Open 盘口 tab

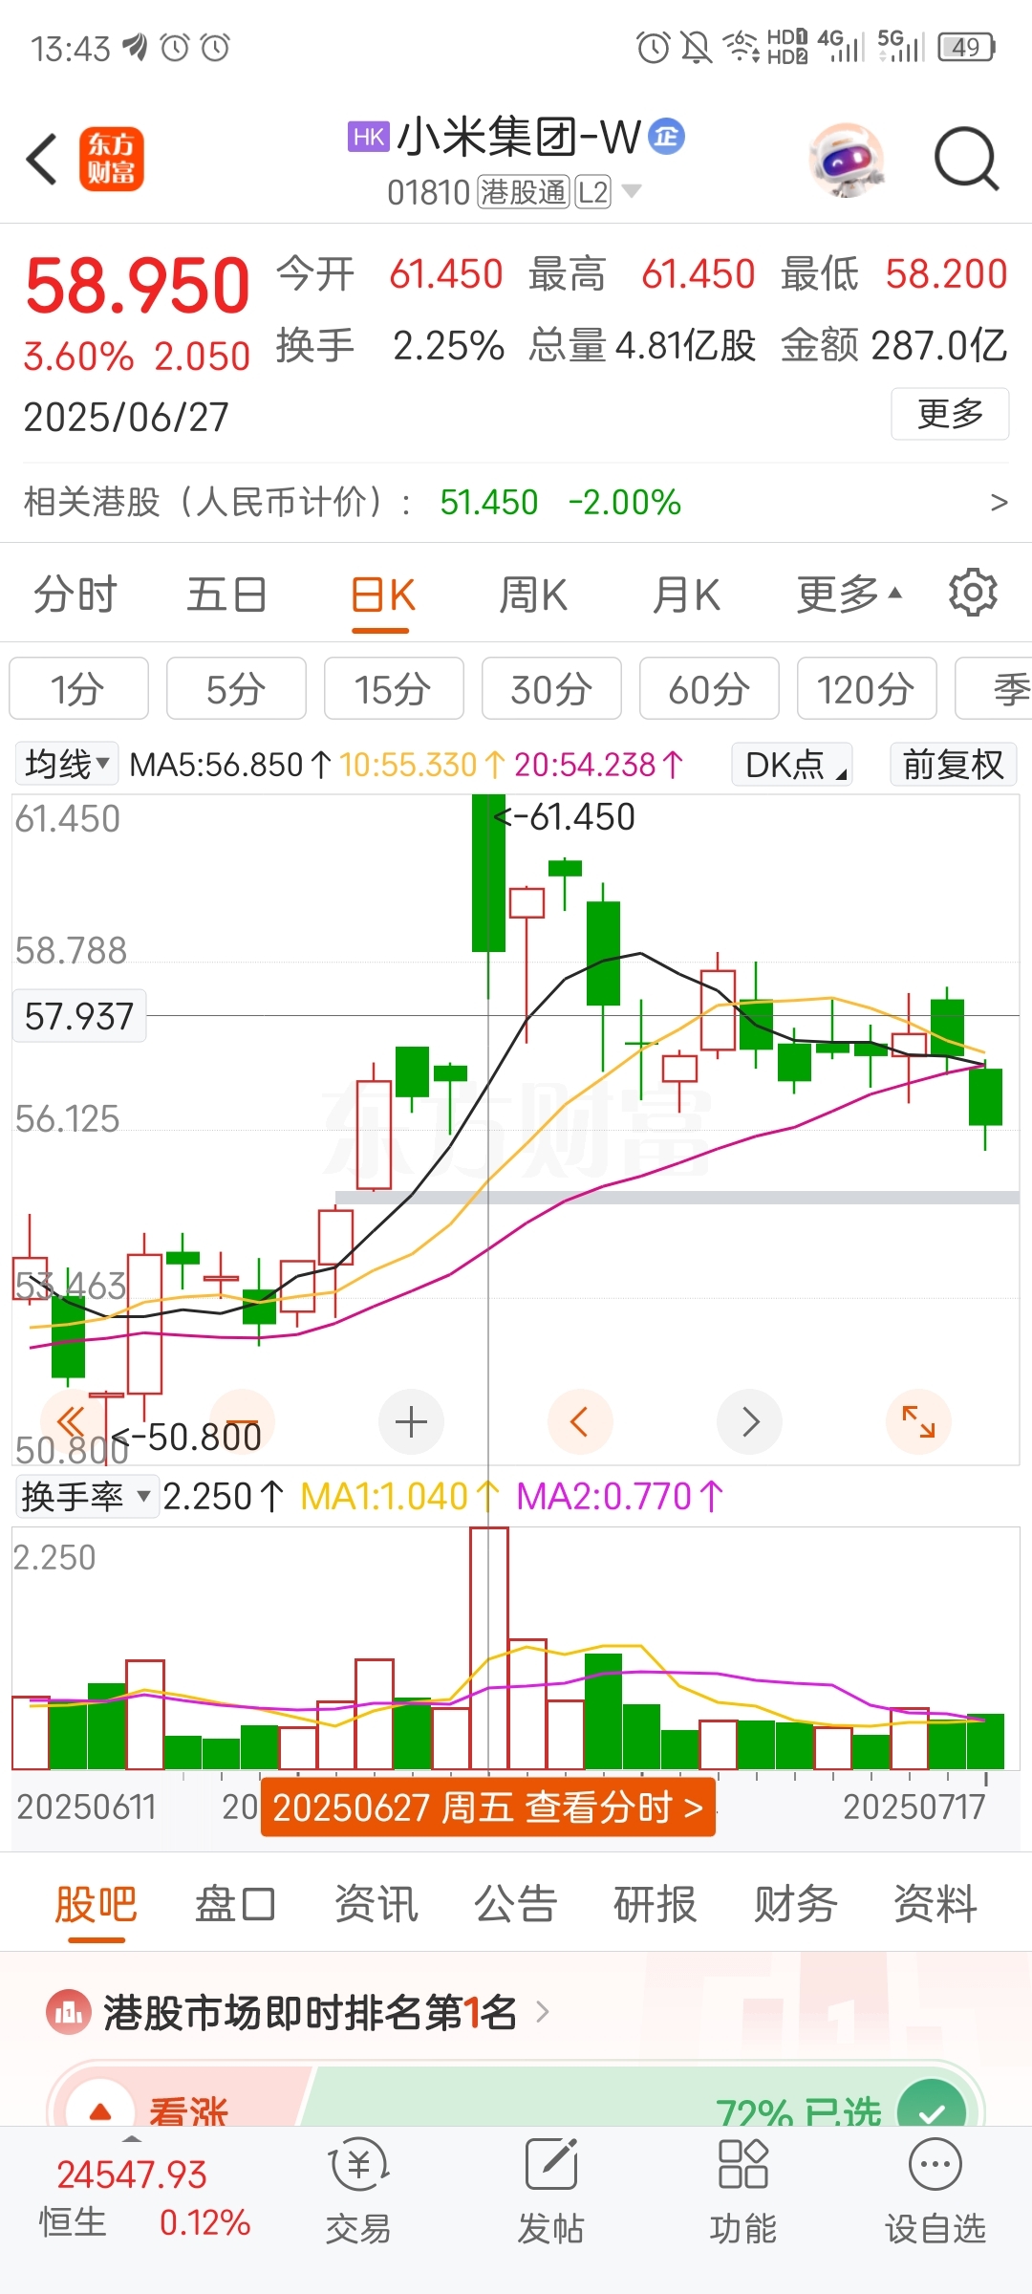click(235, 1904)
